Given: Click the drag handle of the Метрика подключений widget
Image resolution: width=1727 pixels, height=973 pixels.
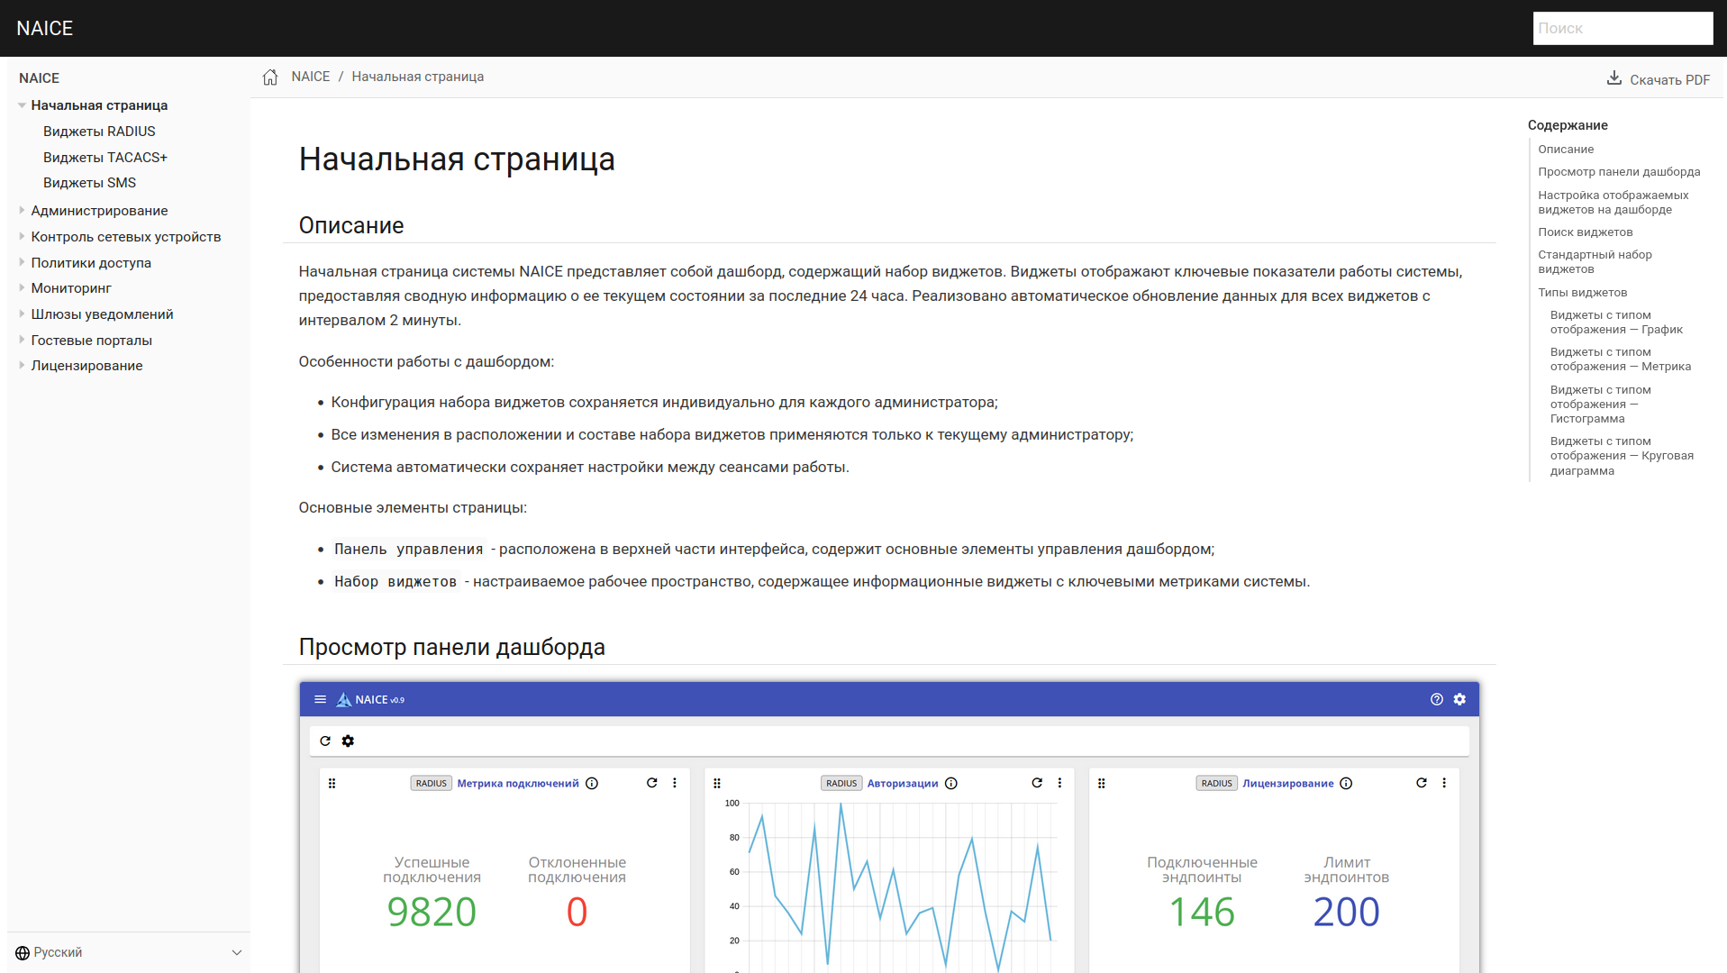Looking at the screenshot, I should pos(332,784).
